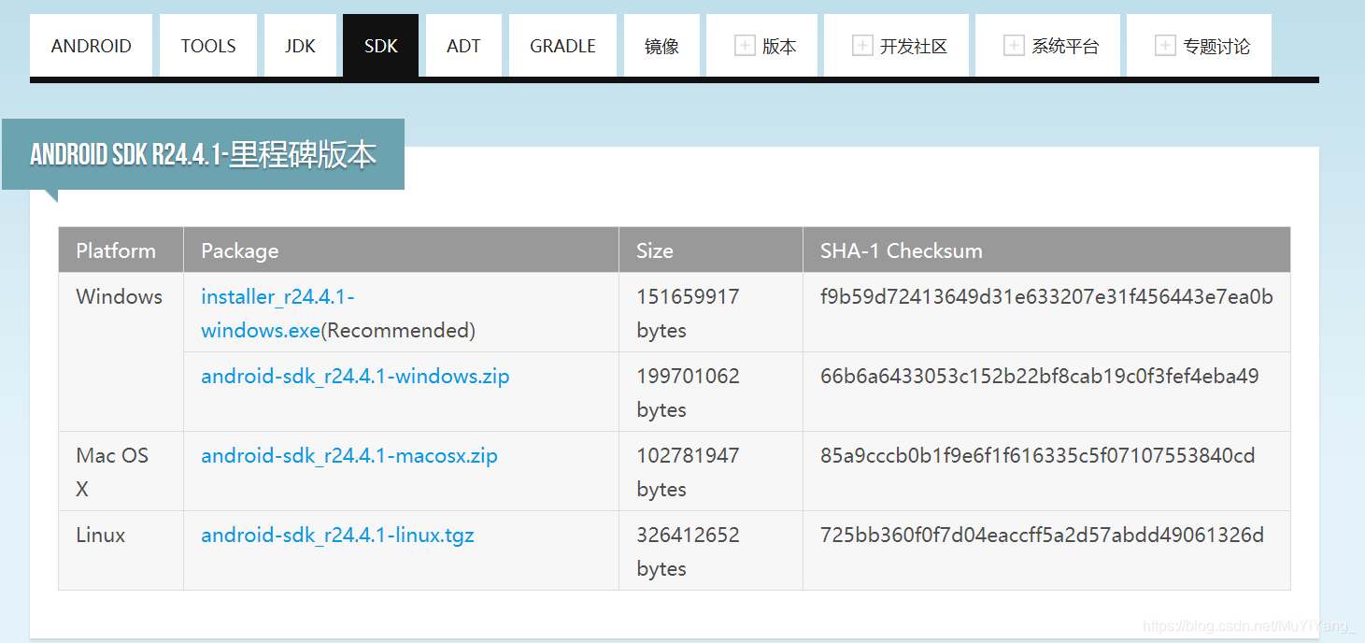Download installer_r24.4.1-windows.exe
Image resolution: width=1365 pixels, height=643 pixels.
pos(278,313)
